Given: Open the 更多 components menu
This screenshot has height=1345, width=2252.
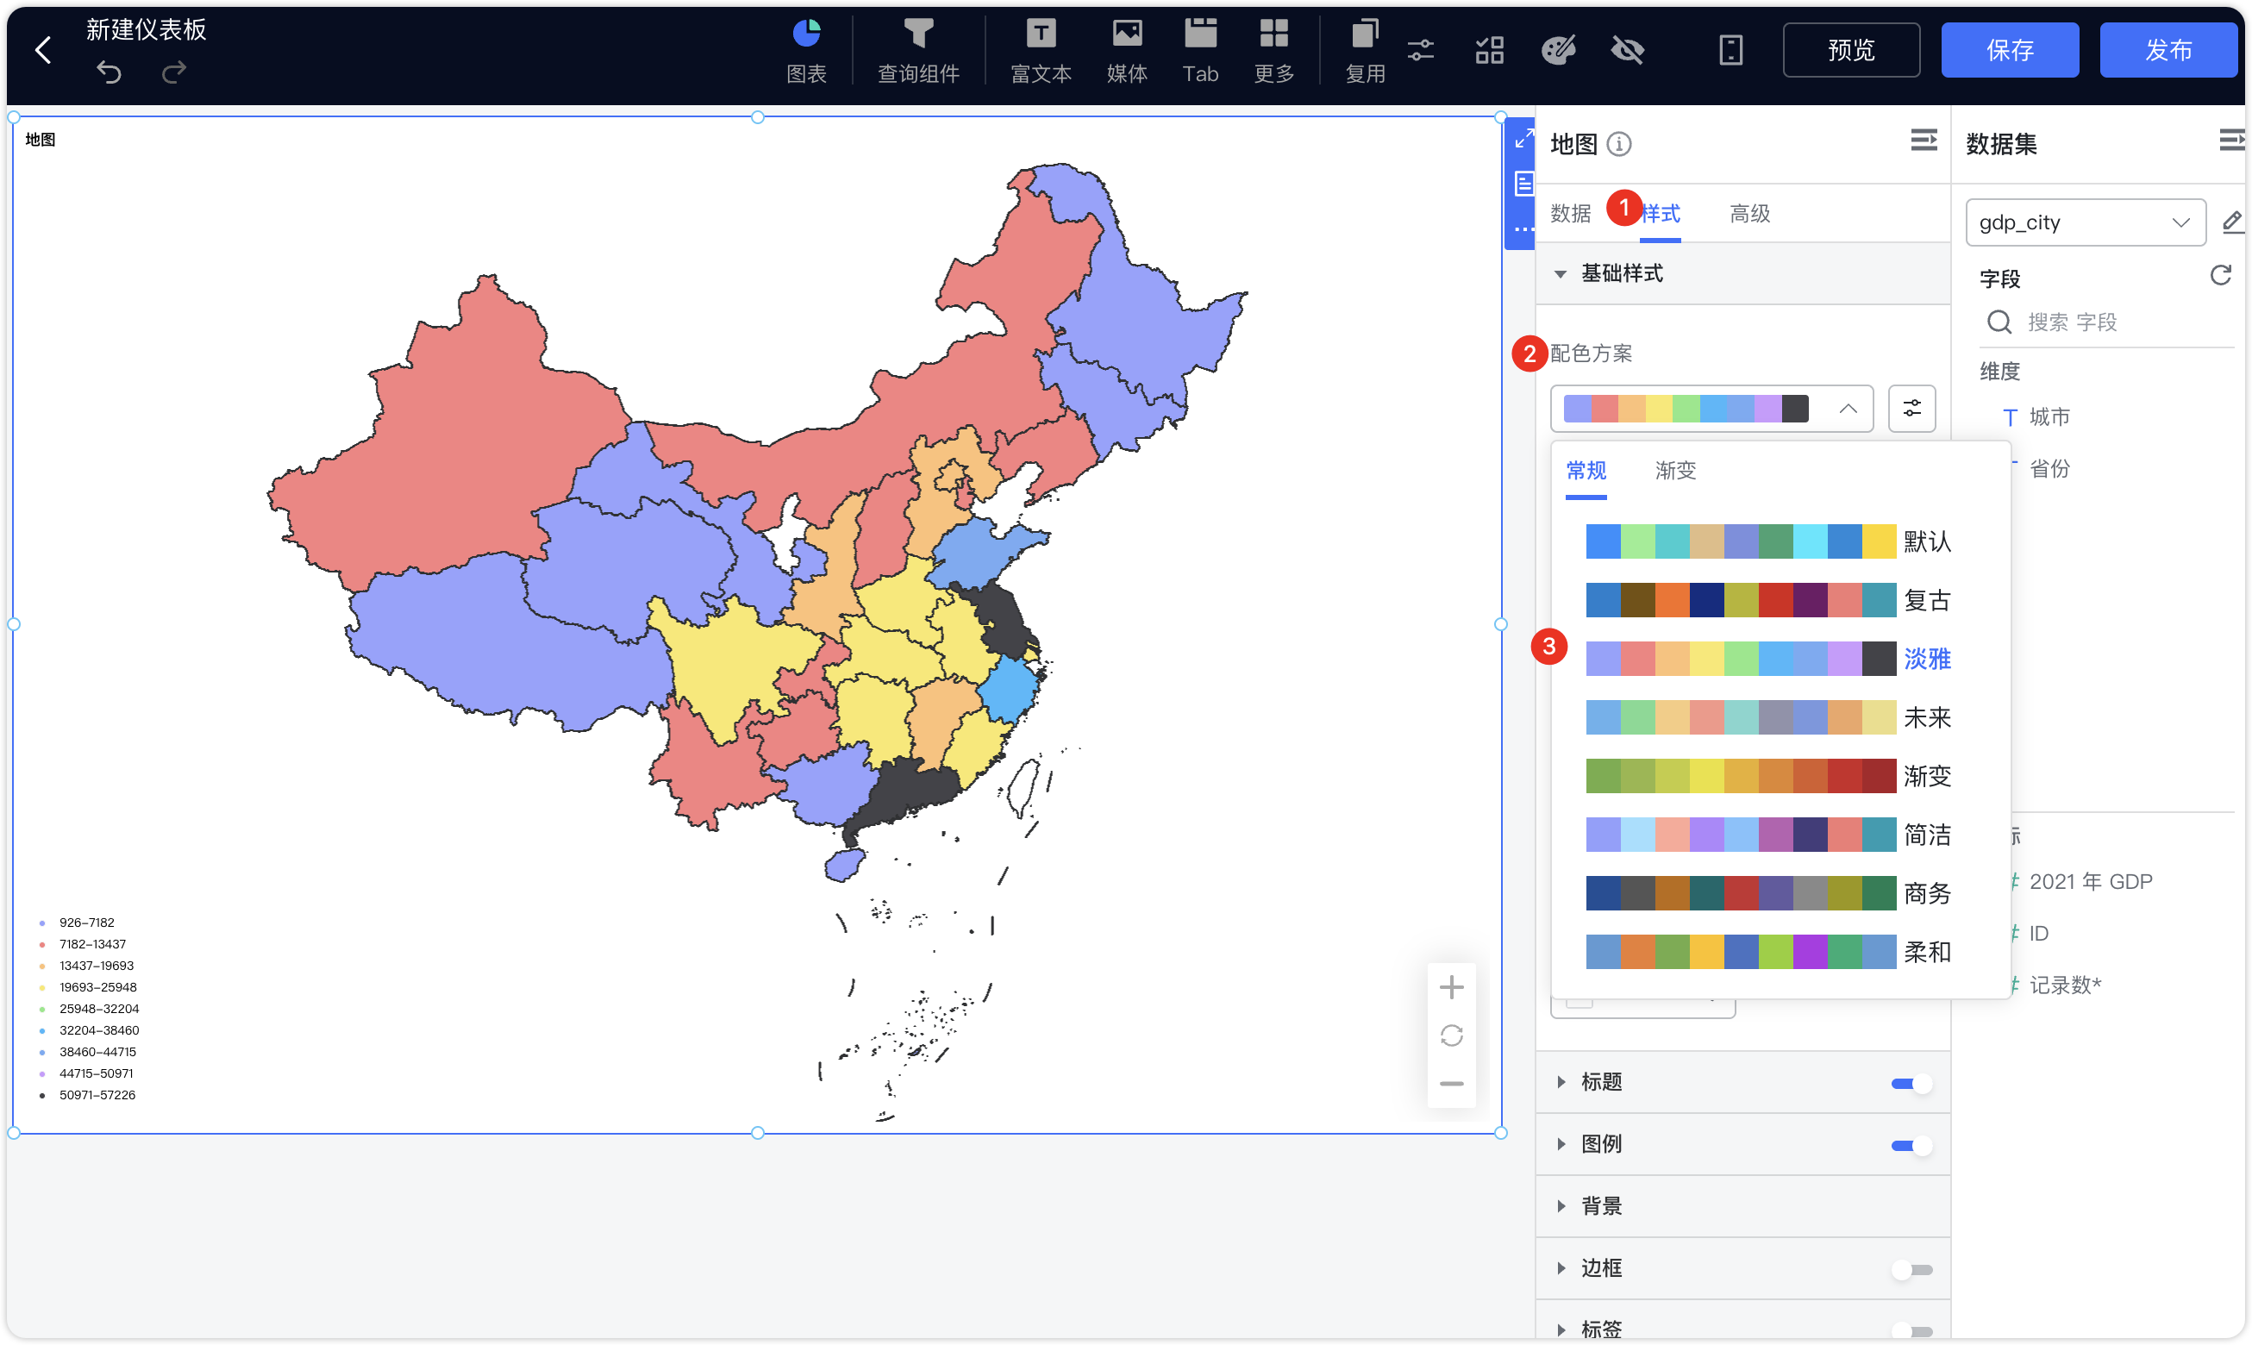Looking at the screenshot, I should (1273, 52).
